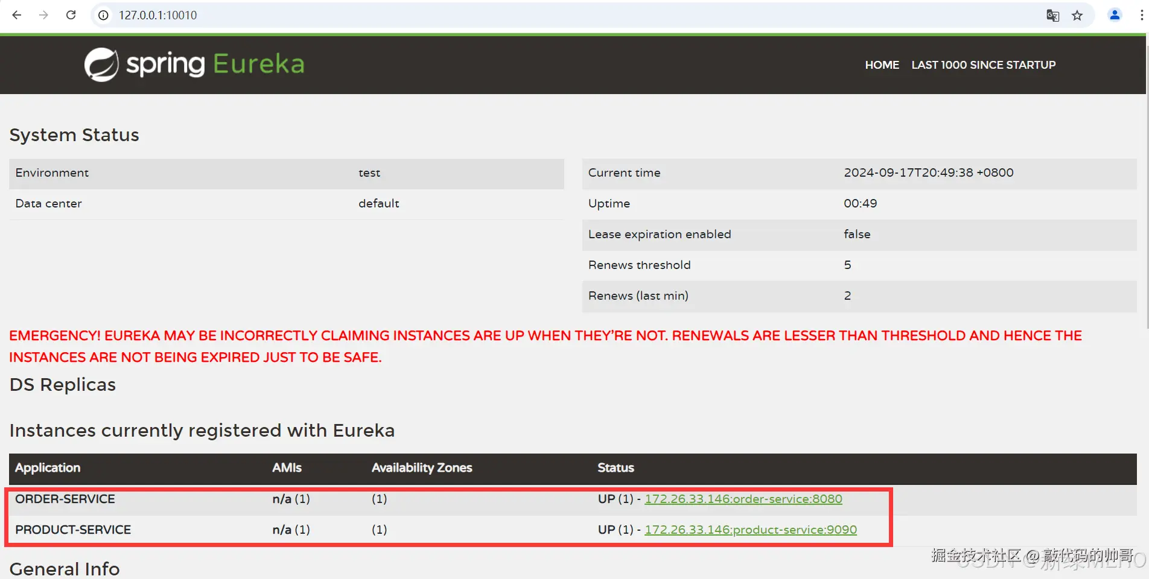Open the order-service:8080 instance link

(743, 499)
